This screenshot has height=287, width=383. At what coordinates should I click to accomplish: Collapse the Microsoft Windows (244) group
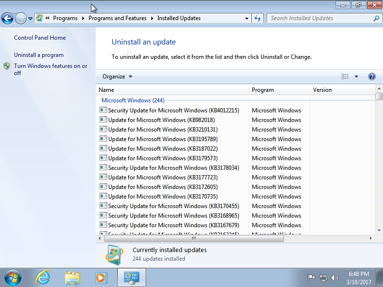point(133,100)
